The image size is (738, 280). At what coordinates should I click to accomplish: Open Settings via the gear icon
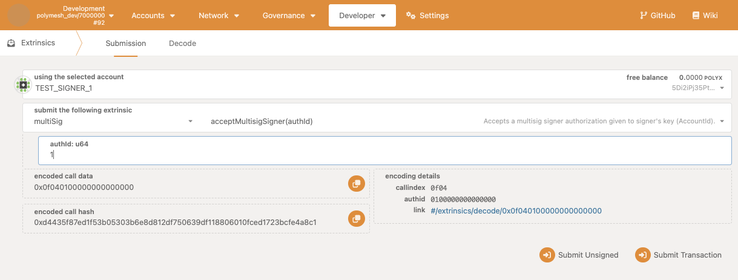point(411,16)
